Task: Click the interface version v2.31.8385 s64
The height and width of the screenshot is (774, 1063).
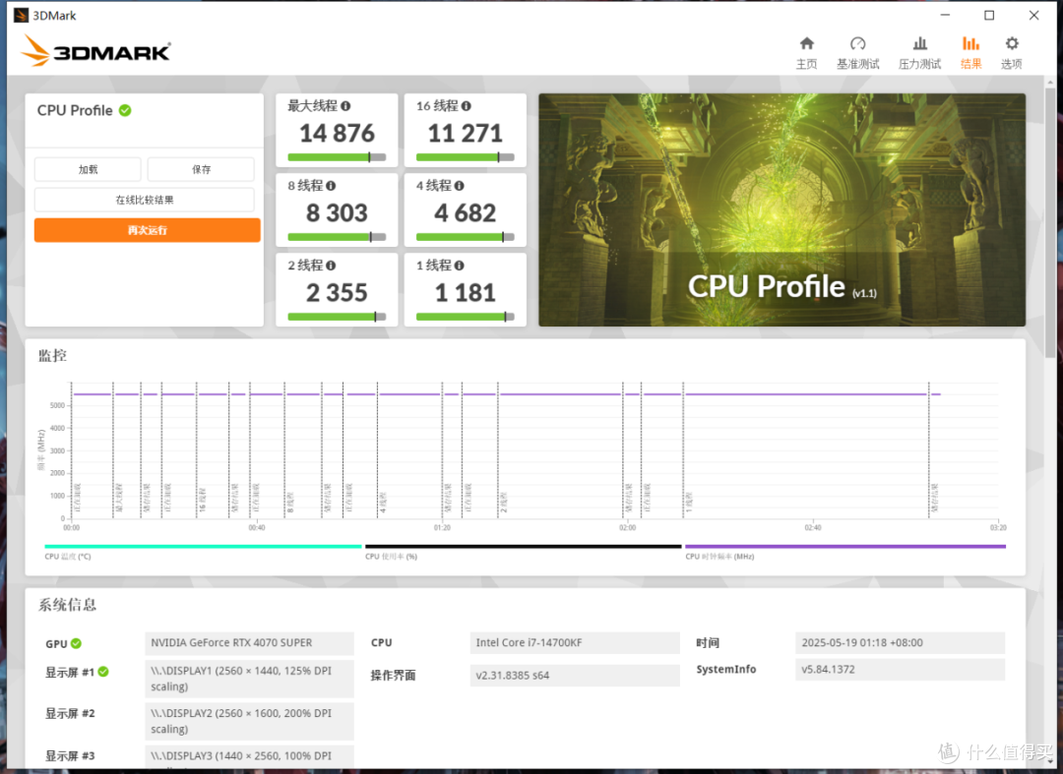Action: pos(575,675)
